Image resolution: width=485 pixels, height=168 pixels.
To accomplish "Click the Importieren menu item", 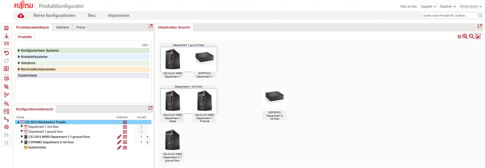I will point(118,16).
